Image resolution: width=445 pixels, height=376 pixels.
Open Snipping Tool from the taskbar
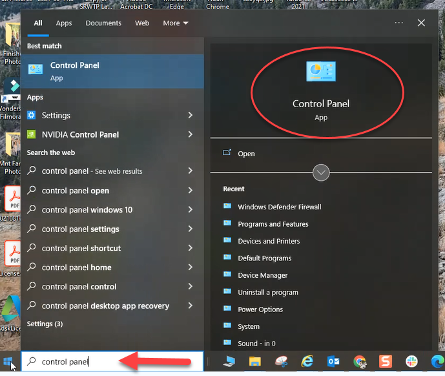click(281, 362)
